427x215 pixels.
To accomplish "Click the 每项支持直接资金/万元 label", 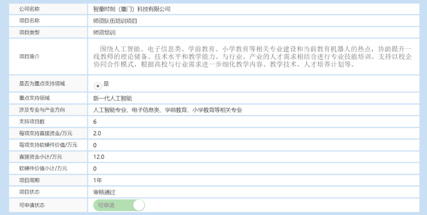I will tap(46, 133).
